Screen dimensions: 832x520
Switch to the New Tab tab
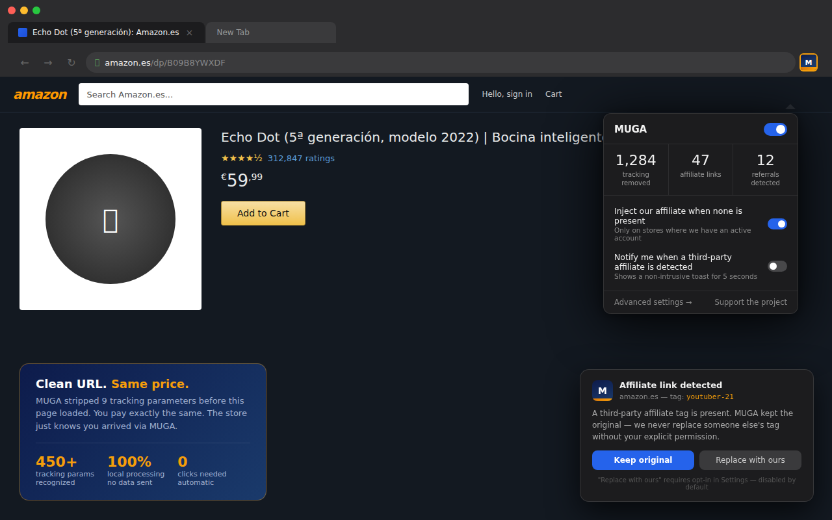pyautogui.click(x=271, y=32)
